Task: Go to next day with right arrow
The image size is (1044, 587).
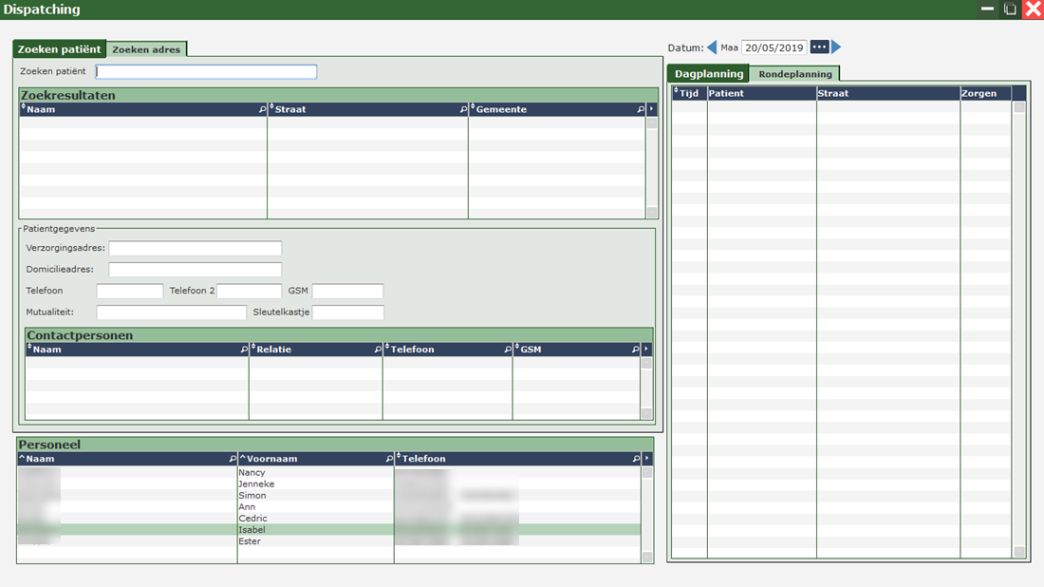Action: coord(836,47)
